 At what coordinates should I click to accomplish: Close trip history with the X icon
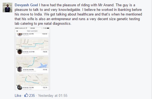[17, 31]
